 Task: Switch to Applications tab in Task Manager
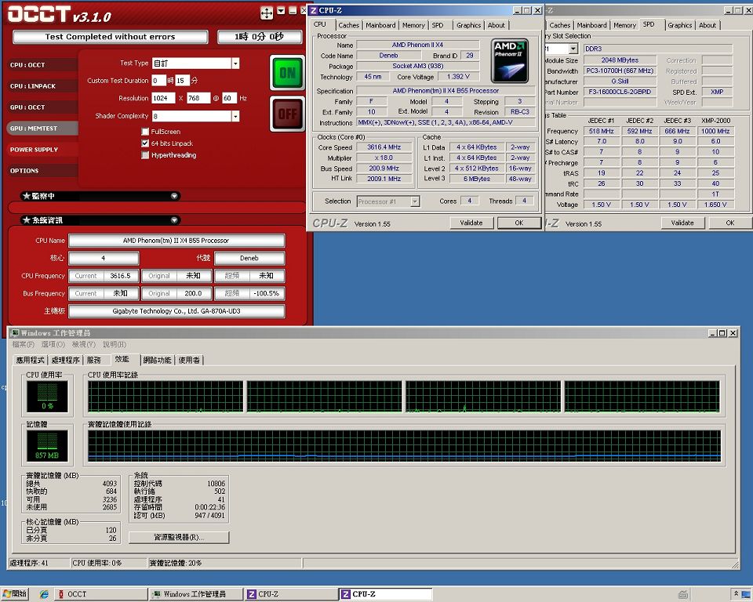click(31, 360)
